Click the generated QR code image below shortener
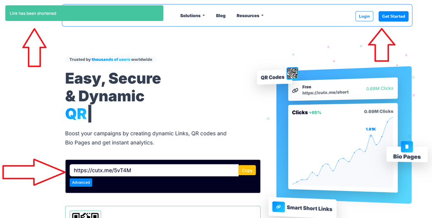 pyautogui.click(x=85, y=215)
